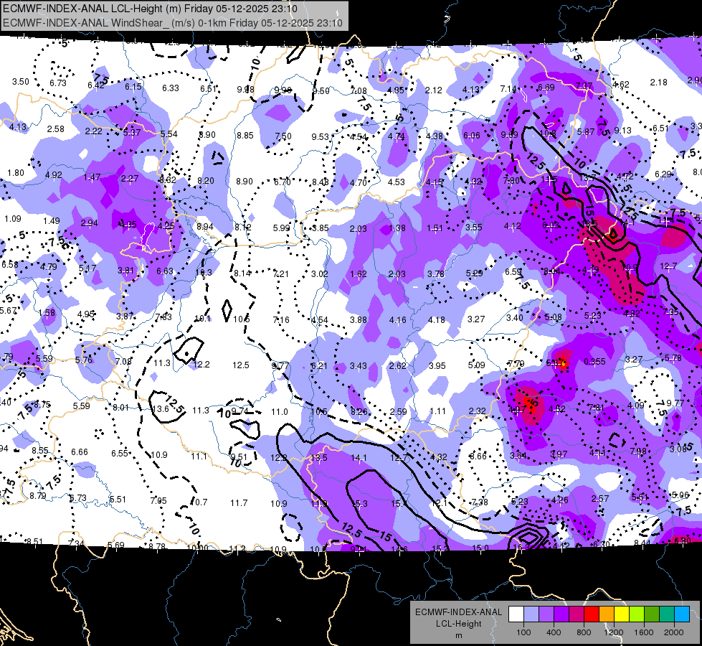Click the grid value '2.18'
Screen dimensions: 702x646
click(x=658, y=83)
